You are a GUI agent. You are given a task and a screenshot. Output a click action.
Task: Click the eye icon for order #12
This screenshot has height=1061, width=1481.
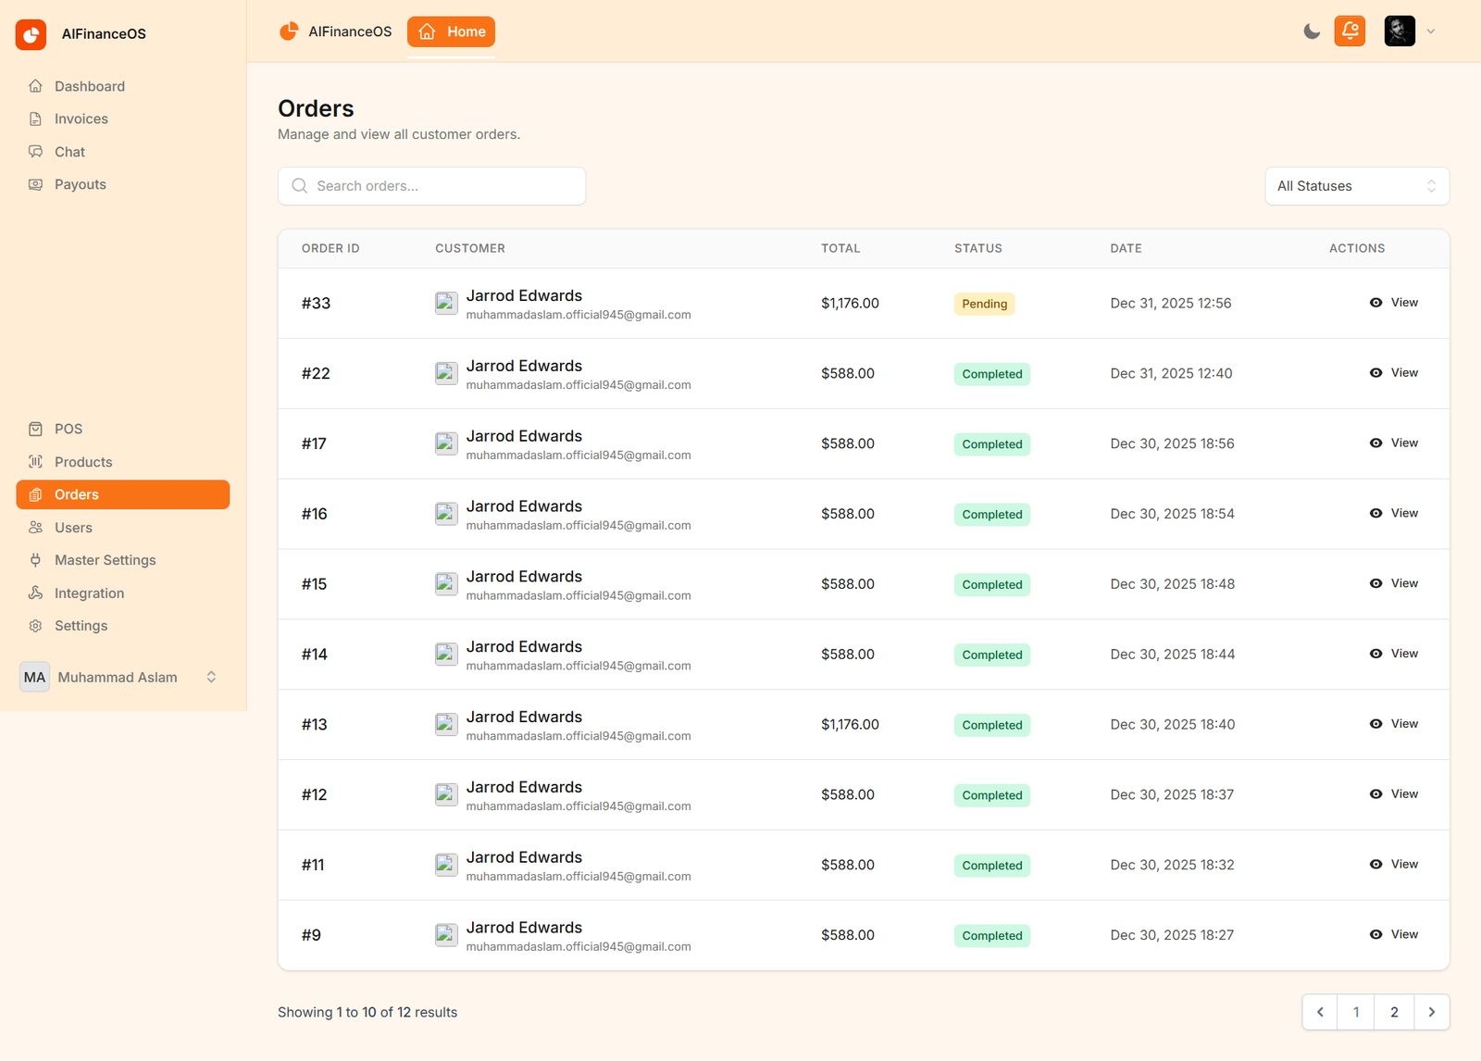1376,794
